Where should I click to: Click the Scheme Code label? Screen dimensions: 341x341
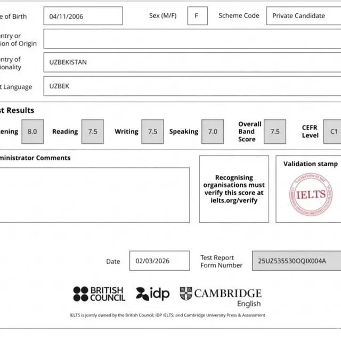[x=239, y=15]
